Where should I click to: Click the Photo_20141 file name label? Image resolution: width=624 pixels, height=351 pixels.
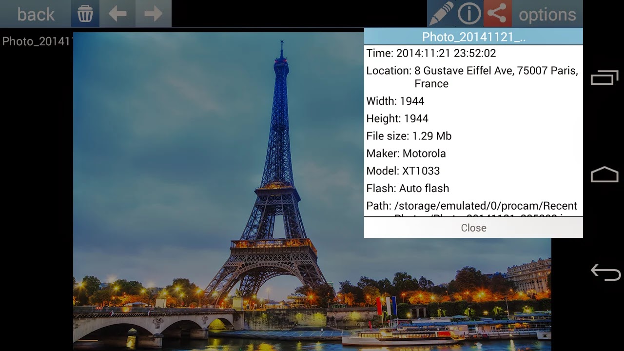[37, 41]
